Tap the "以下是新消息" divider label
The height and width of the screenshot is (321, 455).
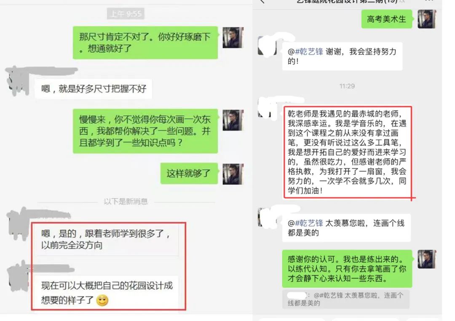coord(126,202)
